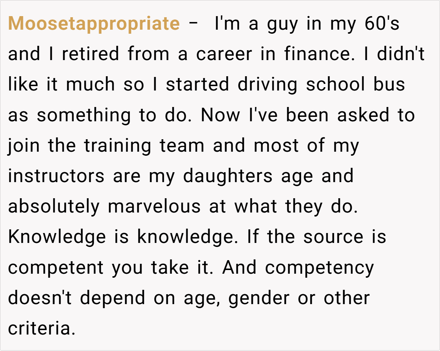This screenshot has width=440, height=351.
Task: Click the word "training" in the comment
Action: 117,145
